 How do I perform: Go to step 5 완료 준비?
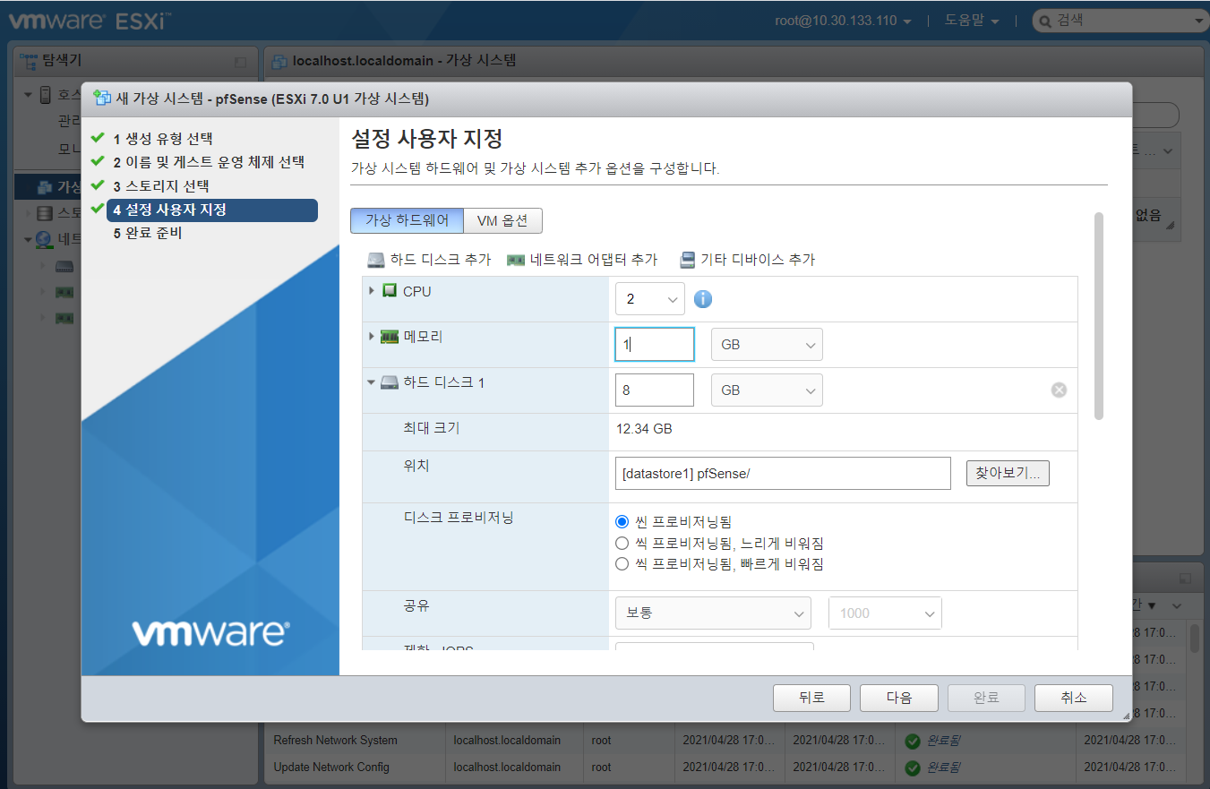[148, 233]
